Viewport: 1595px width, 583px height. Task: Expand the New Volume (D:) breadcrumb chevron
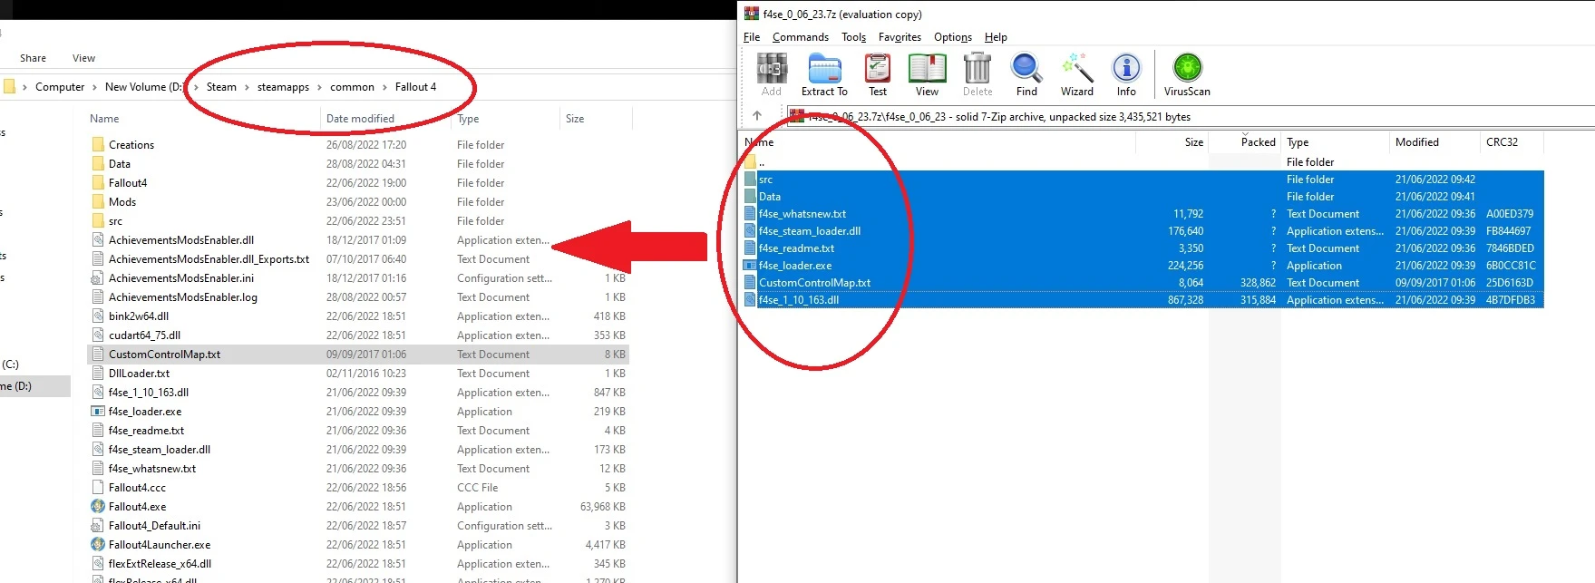(196, 87)
